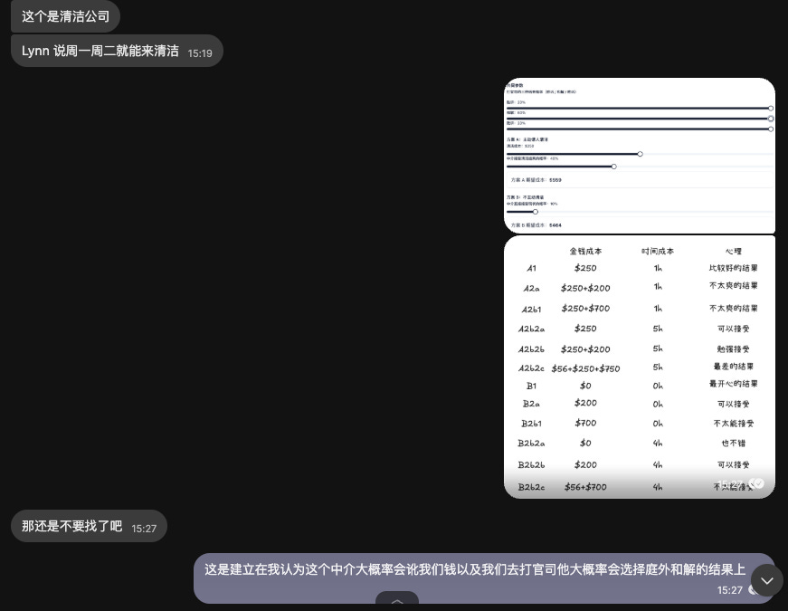Click '比较好的结果' in the A1 row
Viewport: 788px width, 611px height.
[733, 268]
